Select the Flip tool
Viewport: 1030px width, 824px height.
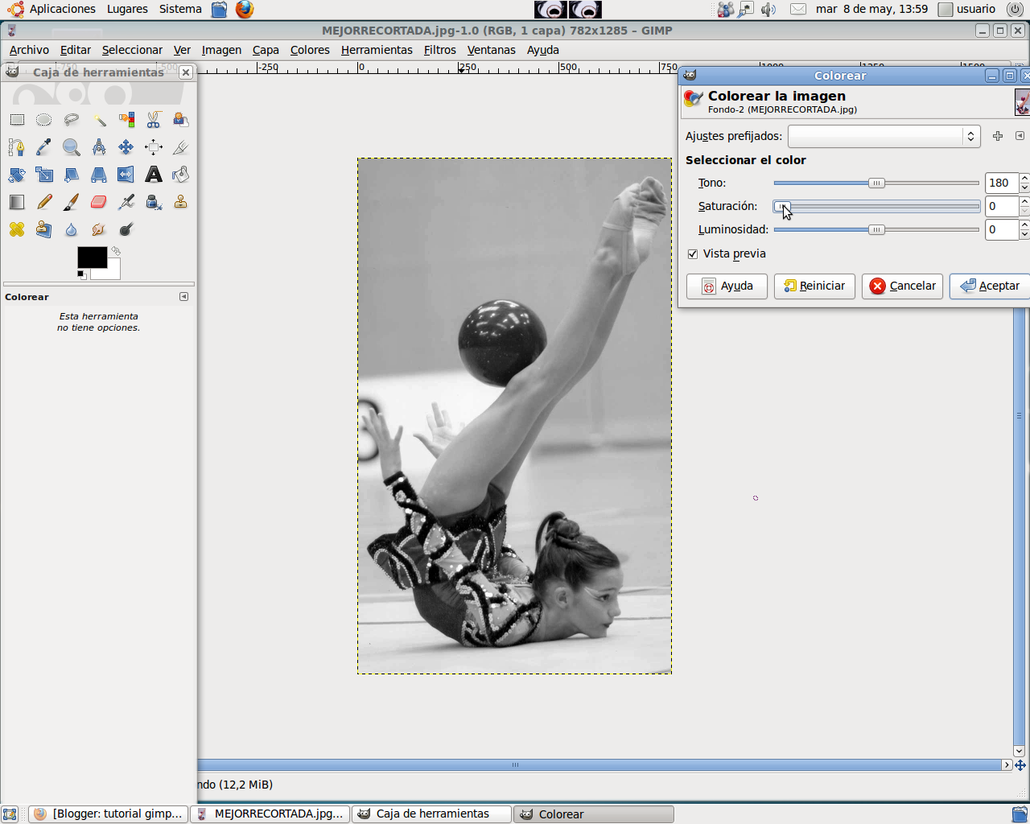[126, 175]
